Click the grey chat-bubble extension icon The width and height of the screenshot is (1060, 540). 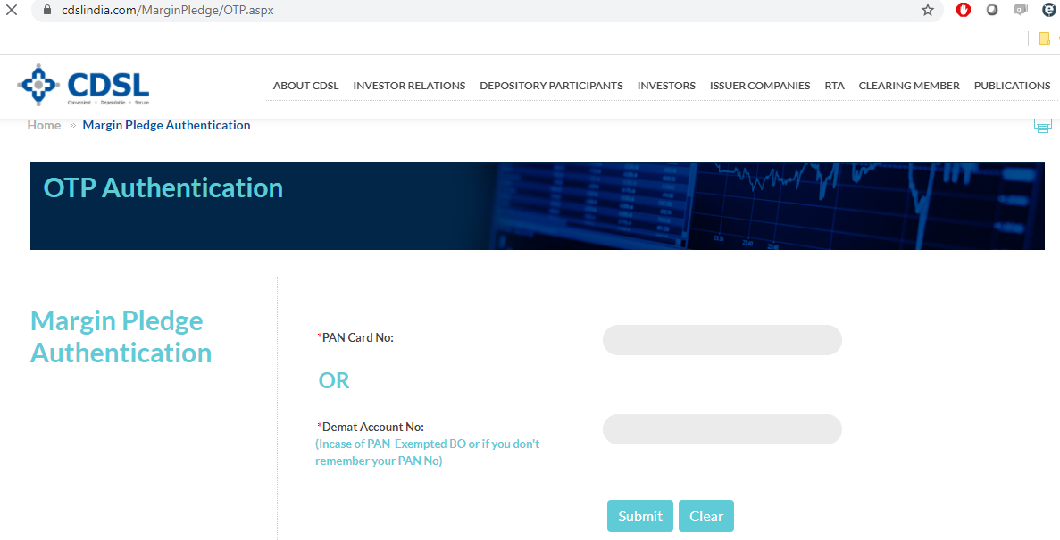click(1020, 10)
